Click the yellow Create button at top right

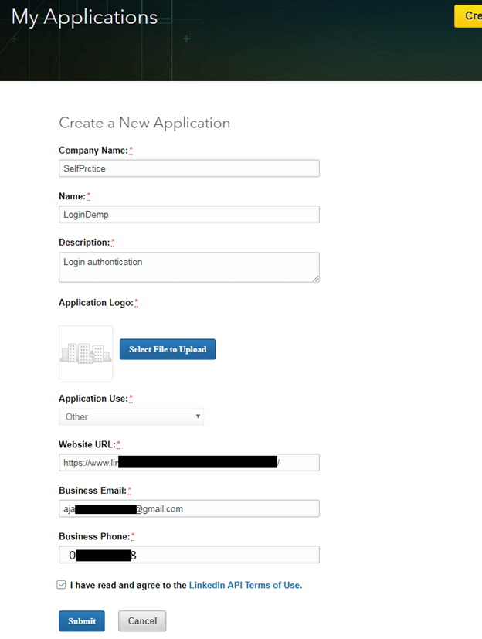coord(468,16)
